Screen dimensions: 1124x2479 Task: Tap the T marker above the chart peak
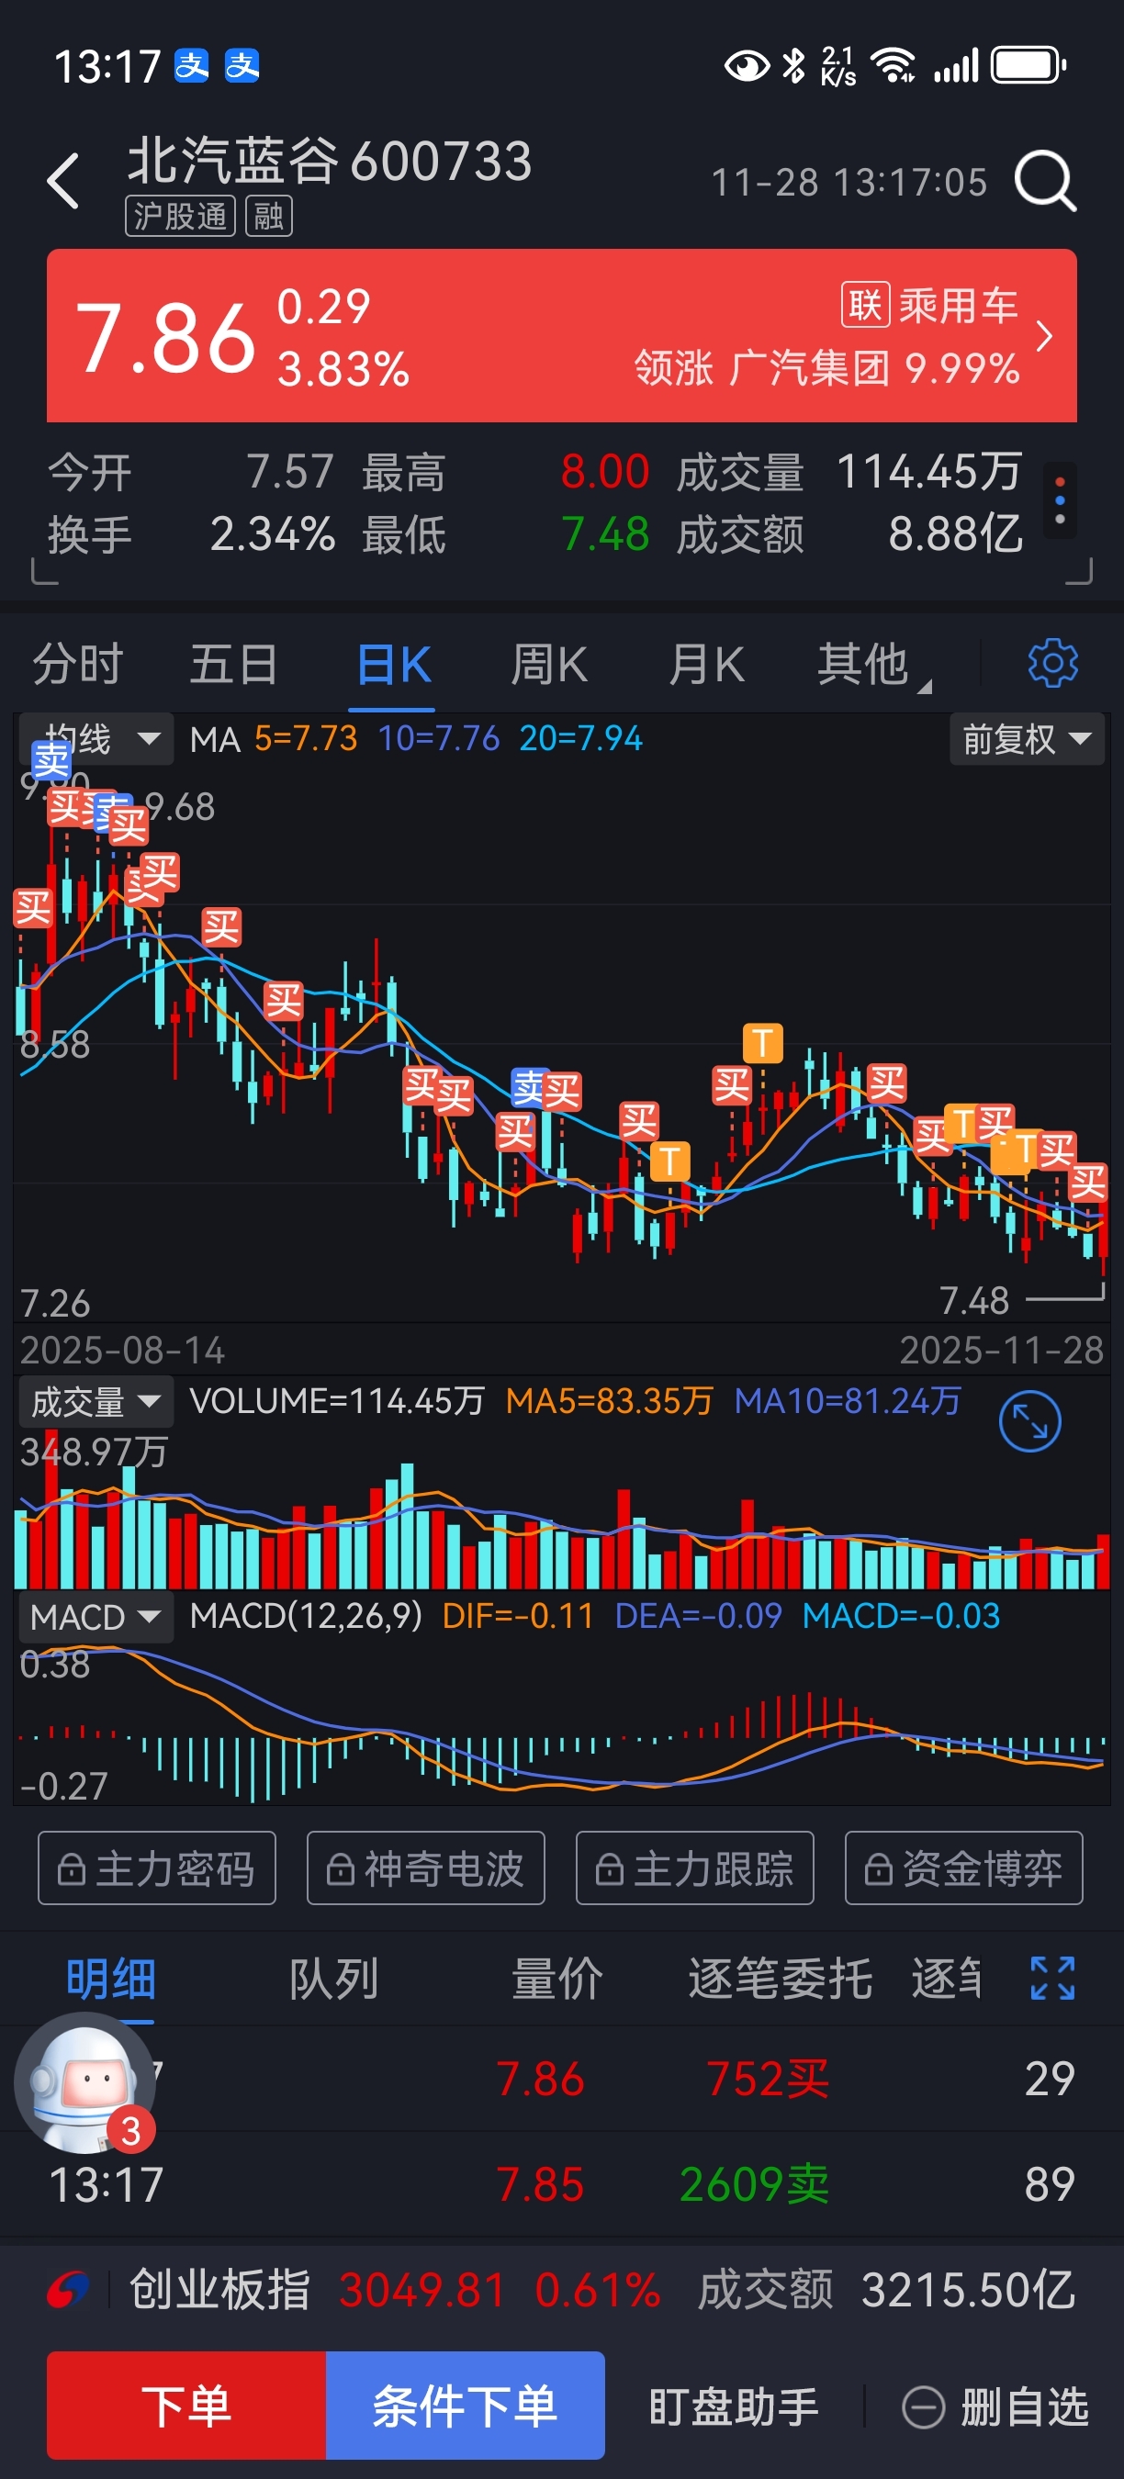click(x=762, y=1042)
